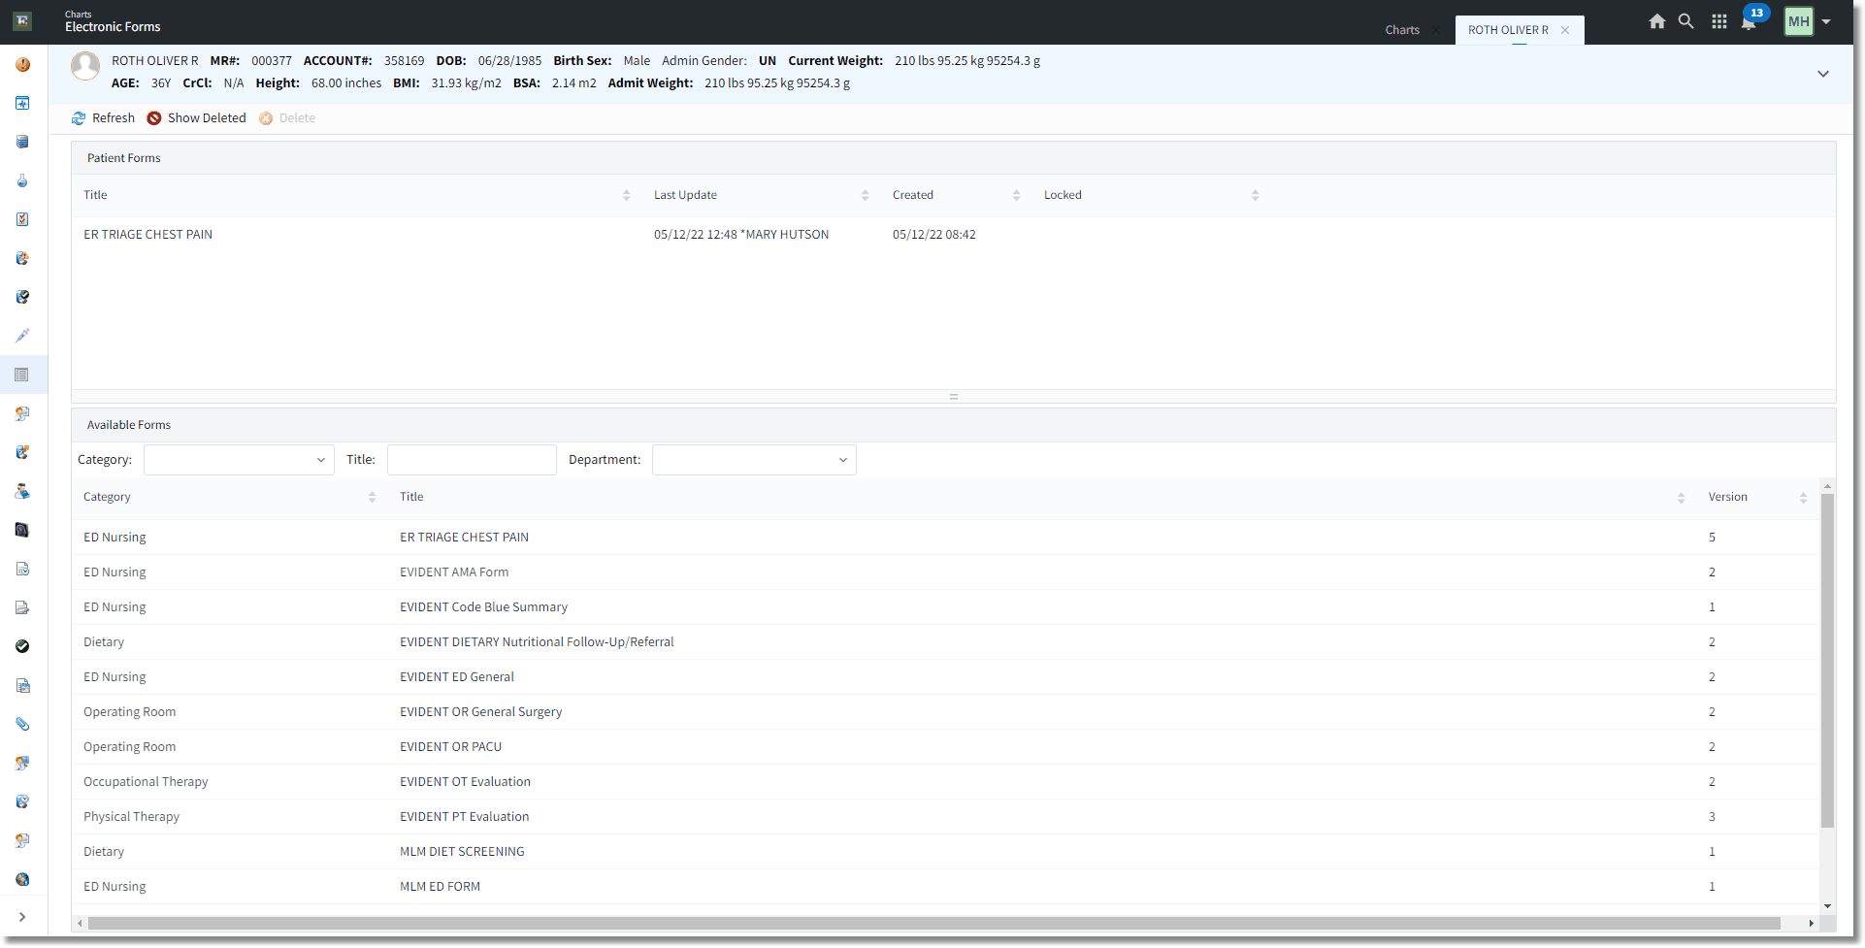The image size is (1865, 948).
Task: Open the Department dropdown
Action: coord(754,460)
